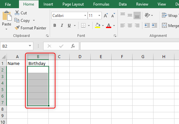
Task: Open the Font dialog launcher
Action: click(115, 36)
